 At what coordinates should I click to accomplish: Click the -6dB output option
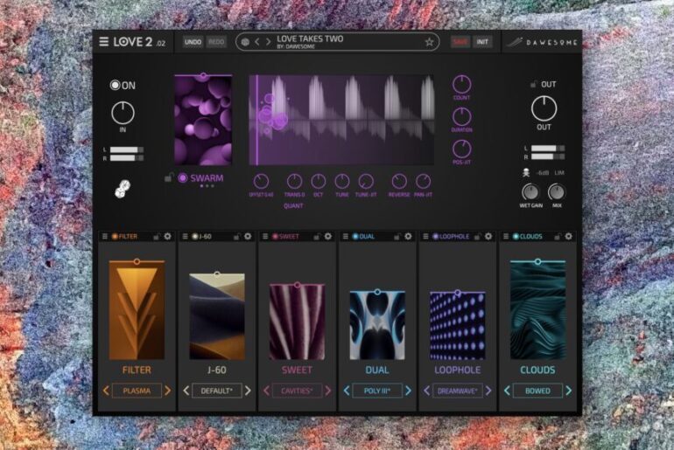(543, 173)
